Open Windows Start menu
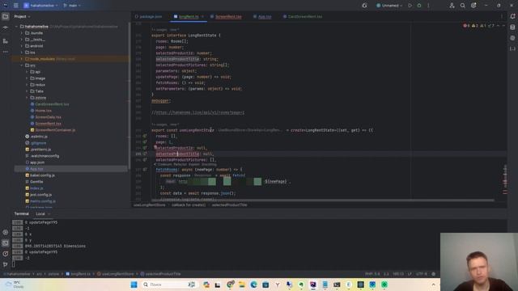 pyautogui.click(x=134, y=285)
